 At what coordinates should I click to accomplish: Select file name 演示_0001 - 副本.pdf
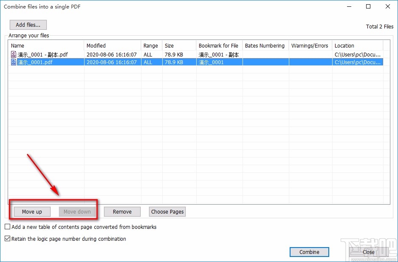42,54
